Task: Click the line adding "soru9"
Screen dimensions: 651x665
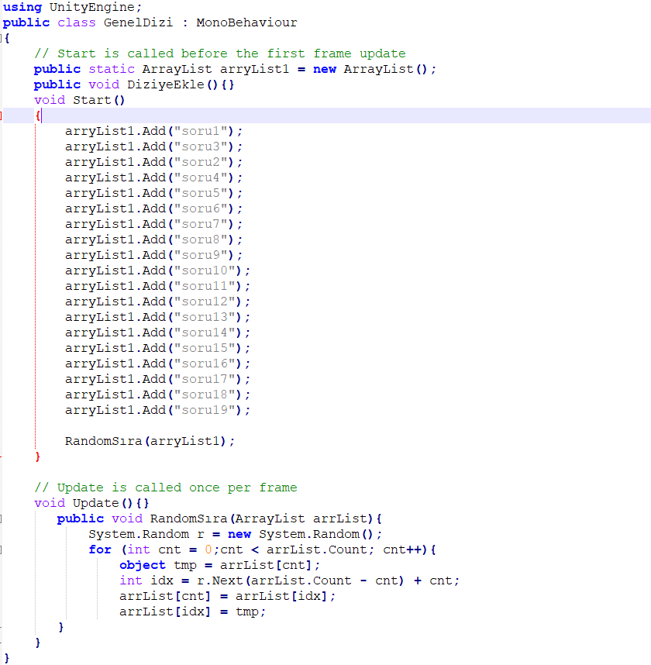Action: [x=153, y=255]
